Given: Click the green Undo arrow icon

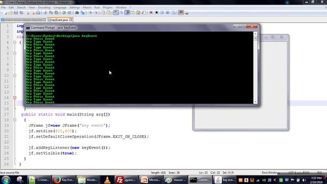Looking at the screenshot, I should tap(64, 13).
